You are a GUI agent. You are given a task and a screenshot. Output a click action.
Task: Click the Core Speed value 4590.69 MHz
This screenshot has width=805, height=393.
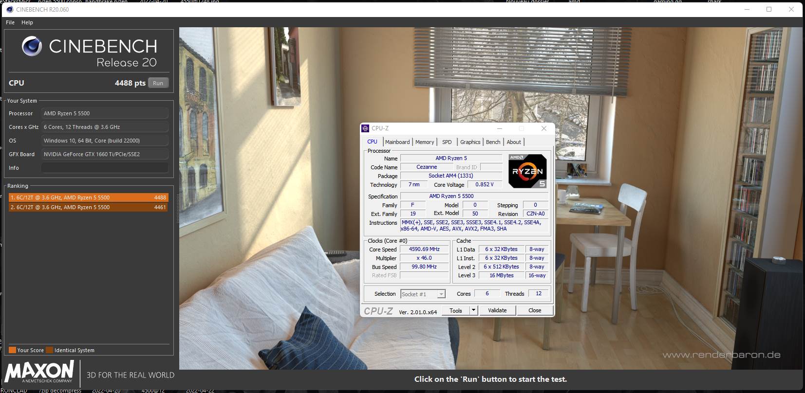tap(424, 249)
